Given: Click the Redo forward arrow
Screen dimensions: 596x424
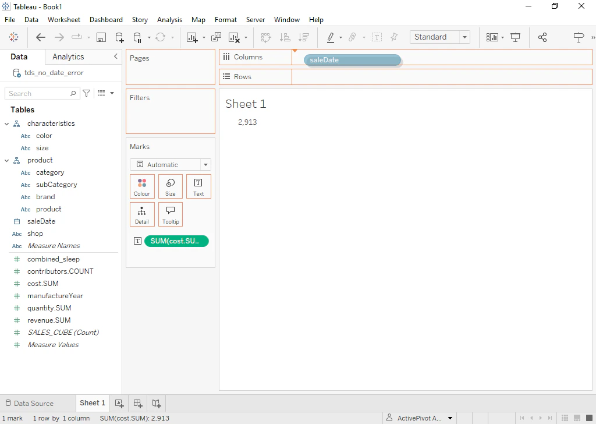Looking at the screenshot, I should pyautogui.click(x=59, y=37).
